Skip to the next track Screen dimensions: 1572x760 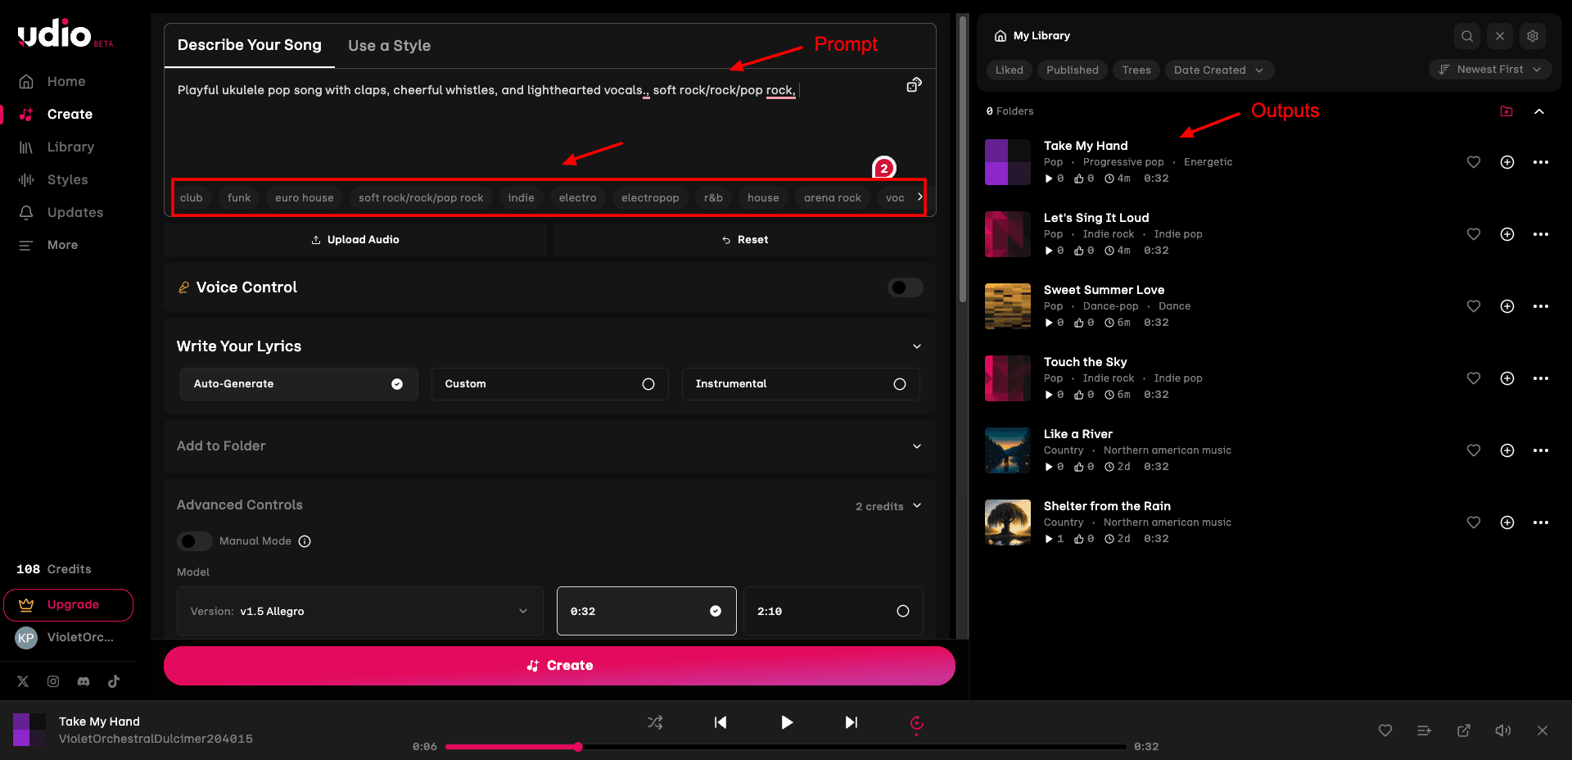point(851,722)
